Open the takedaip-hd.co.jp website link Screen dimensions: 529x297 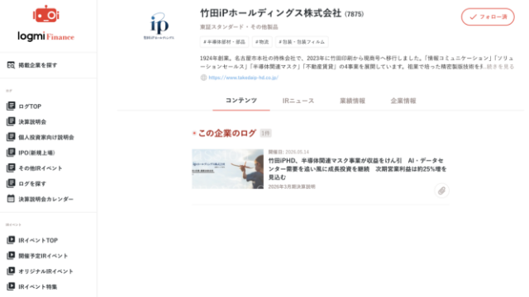tap(243, 78)
